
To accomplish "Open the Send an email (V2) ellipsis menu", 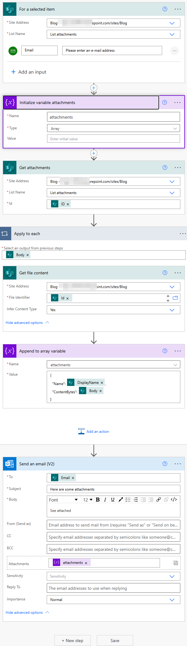I will 178,464.
